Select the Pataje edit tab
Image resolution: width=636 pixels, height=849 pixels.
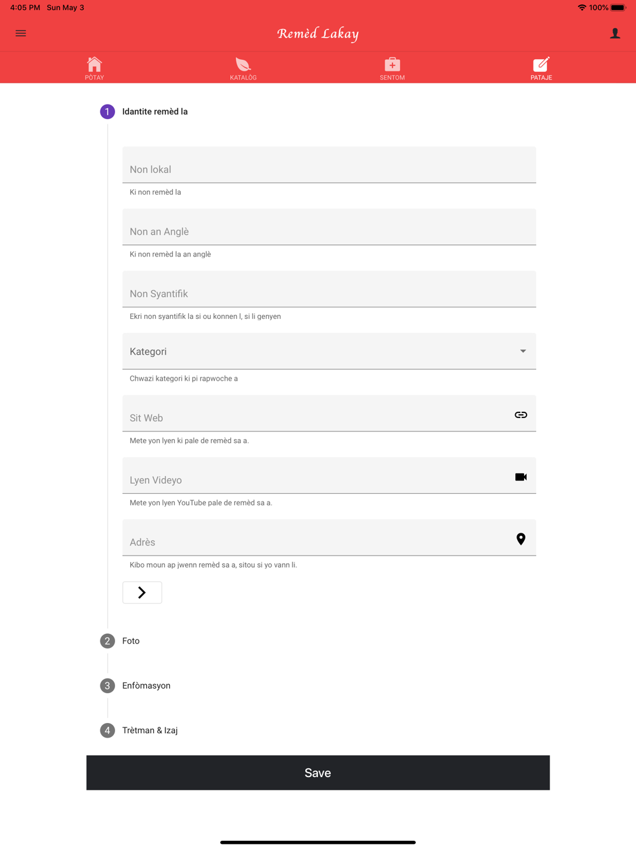[541, 68]
